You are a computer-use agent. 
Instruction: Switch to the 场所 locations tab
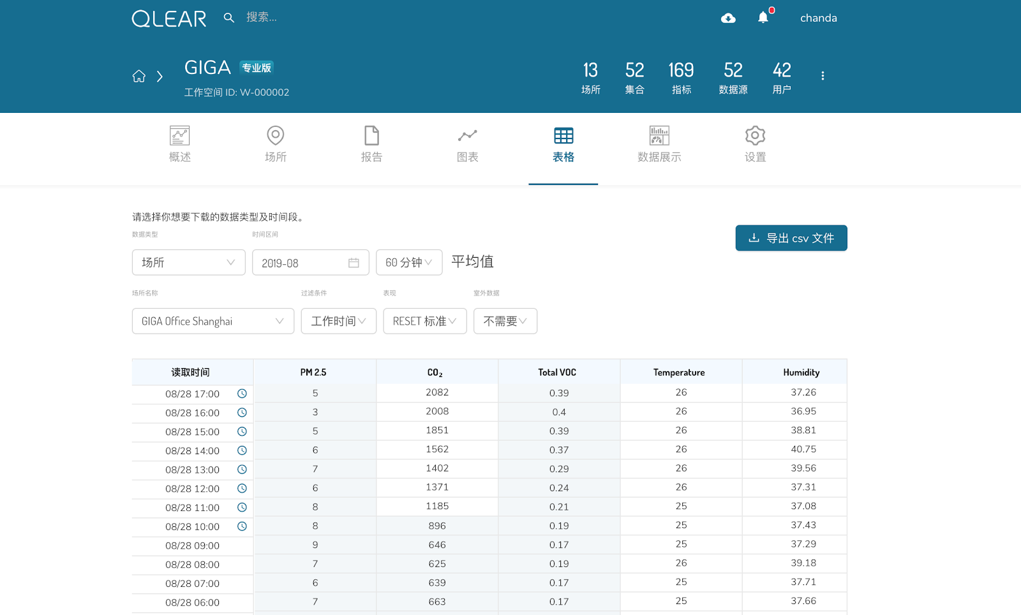(x=276, y=144)
